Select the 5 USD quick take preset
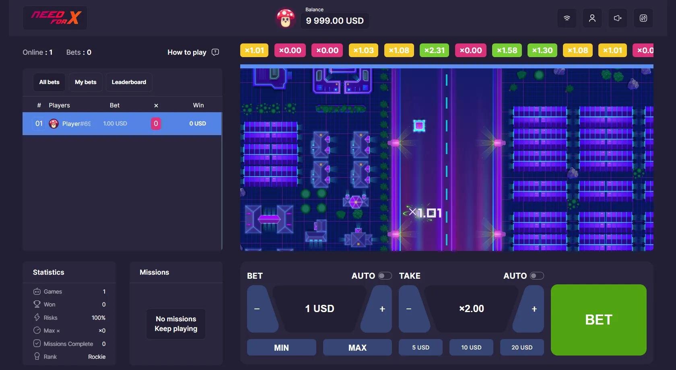The image size is (676, 370). click(x=420, y=347)
